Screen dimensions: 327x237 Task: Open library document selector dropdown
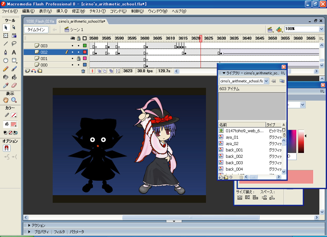(266, 81)
